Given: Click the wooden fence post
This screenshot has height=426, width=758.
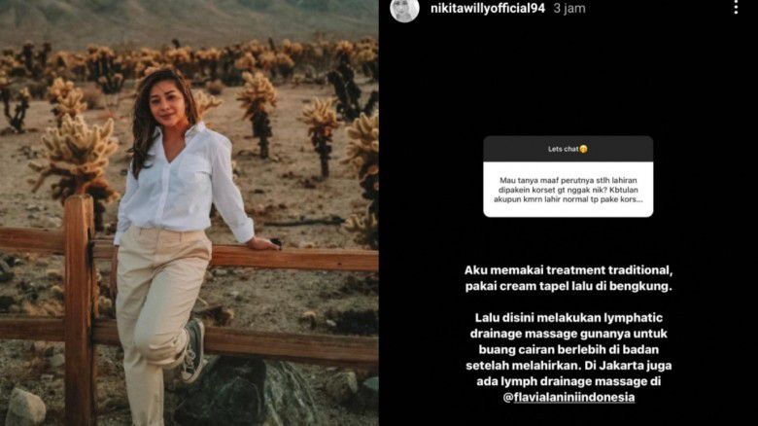Looking at the screenshot, I should pos(81,310).
